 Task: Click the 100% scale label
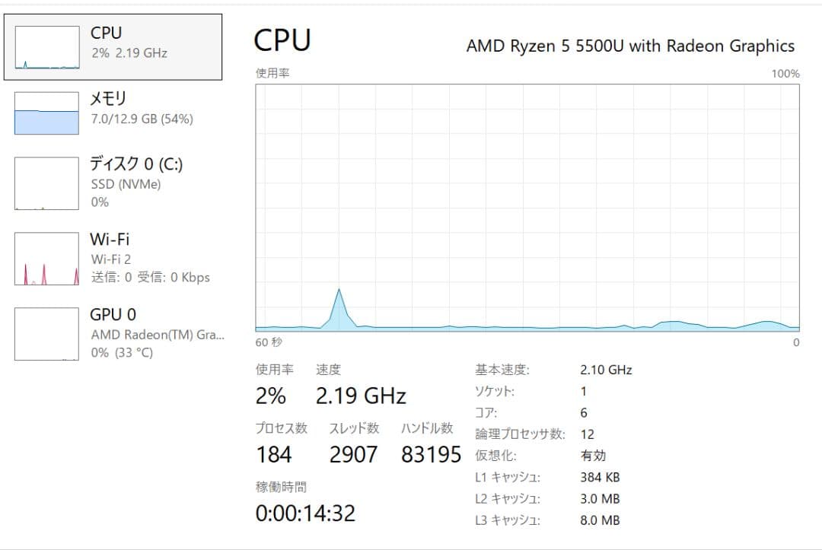786,74
